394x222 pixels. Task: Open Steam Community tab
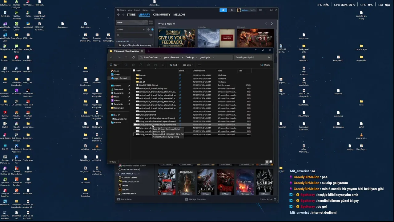pos(162,14)
